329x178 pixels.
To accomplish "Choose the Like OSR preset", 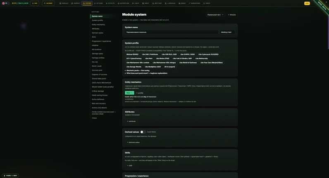I will coord(169,54).
